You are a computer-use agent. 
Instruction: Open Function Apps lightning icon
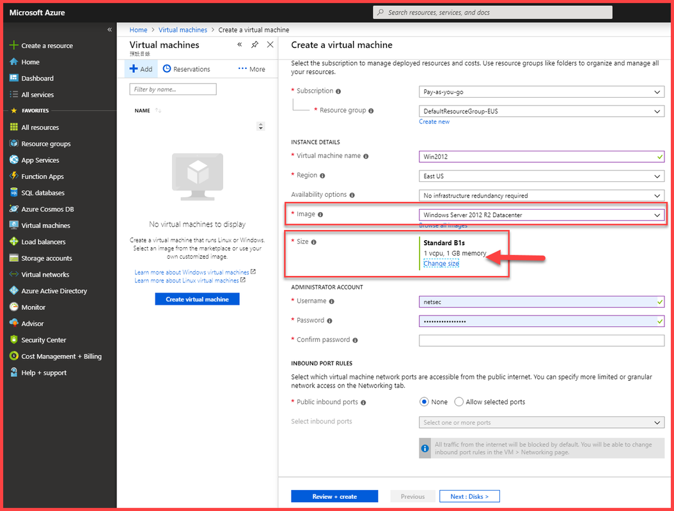click(14, 176)
